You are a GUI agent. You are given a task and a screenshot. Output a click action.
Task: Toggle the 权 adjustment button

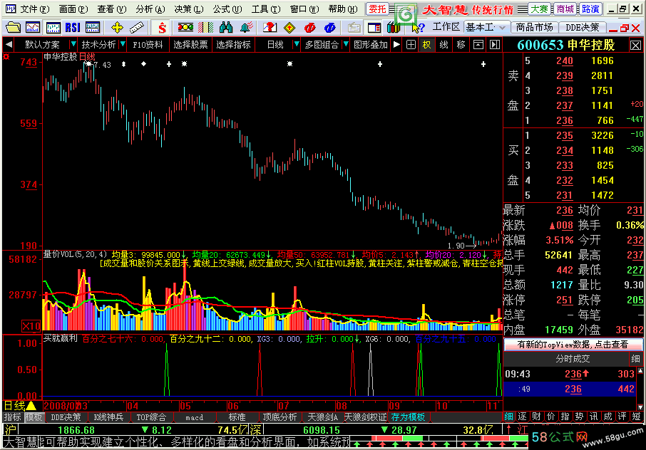426,44
